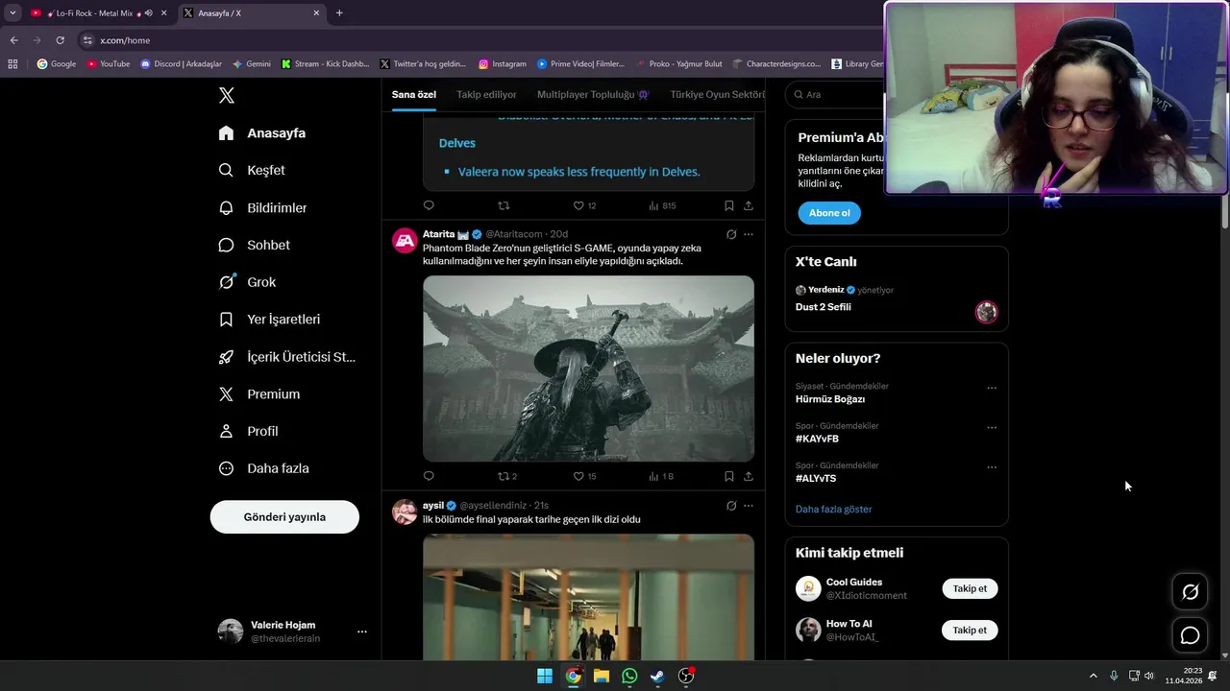Open the Hürmüz Boğazı trending topic
Screen dimensions: 1230x691
click(830, 399)
